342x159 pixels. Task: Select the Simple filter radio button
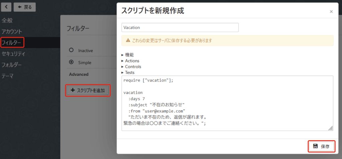(71, 62)
